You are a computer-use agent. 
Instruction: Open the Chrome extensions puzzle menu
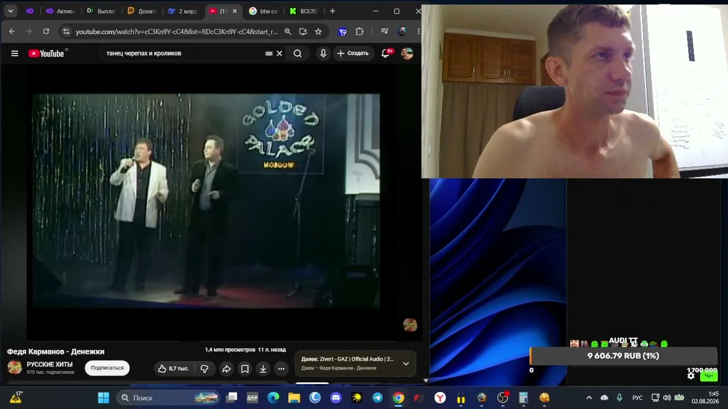pyautogui.click(x=359, y=32)
